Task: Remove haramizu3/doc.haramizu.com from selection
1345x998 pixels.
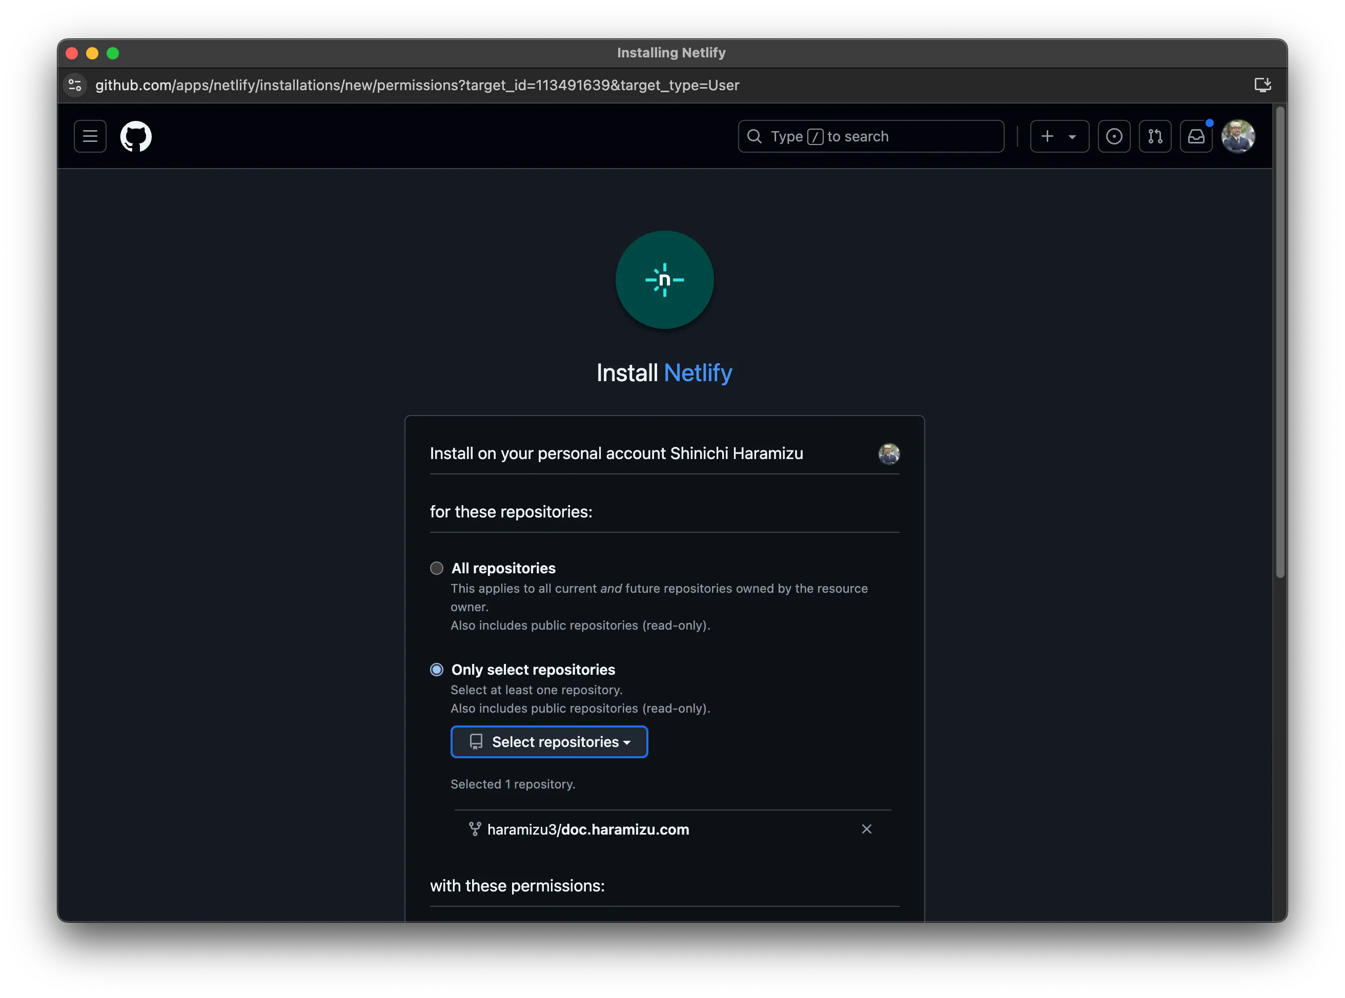Action: 866,829
